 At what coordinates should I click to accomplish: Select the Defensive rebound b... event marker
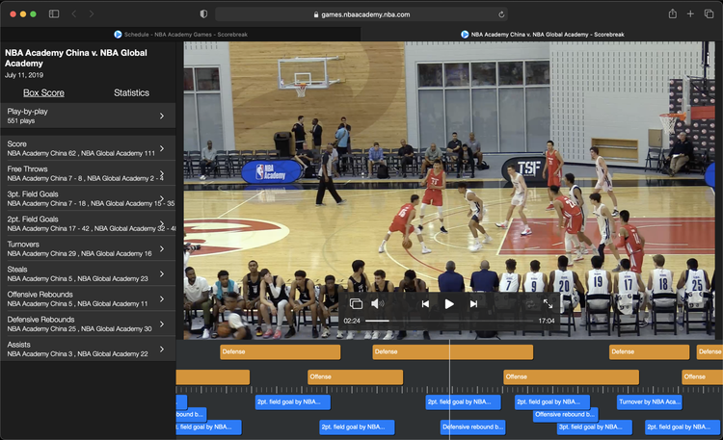[472, 427]
